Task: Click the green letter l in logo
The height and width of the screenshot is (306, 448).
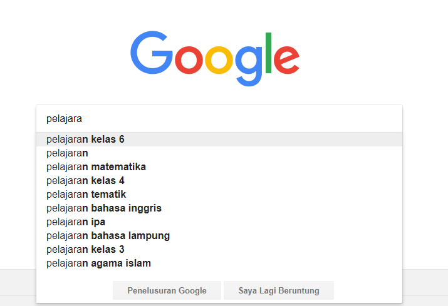Action: (268, 53)
